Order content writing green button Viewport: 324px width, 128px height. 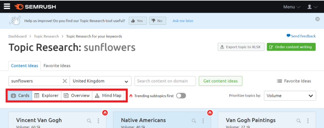pyautogui.click(x=291, y=47)
